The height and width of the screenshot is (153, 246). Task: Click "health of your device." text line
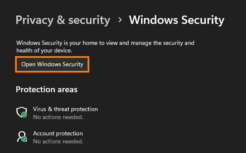pos(44,51)
